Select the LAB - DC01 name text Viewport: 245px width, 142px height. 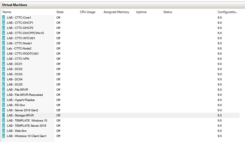click(15, 64)
